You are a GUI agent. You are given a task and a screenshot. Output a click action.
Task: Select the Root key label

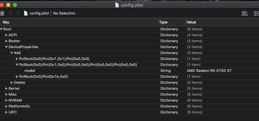pos(7,29)
